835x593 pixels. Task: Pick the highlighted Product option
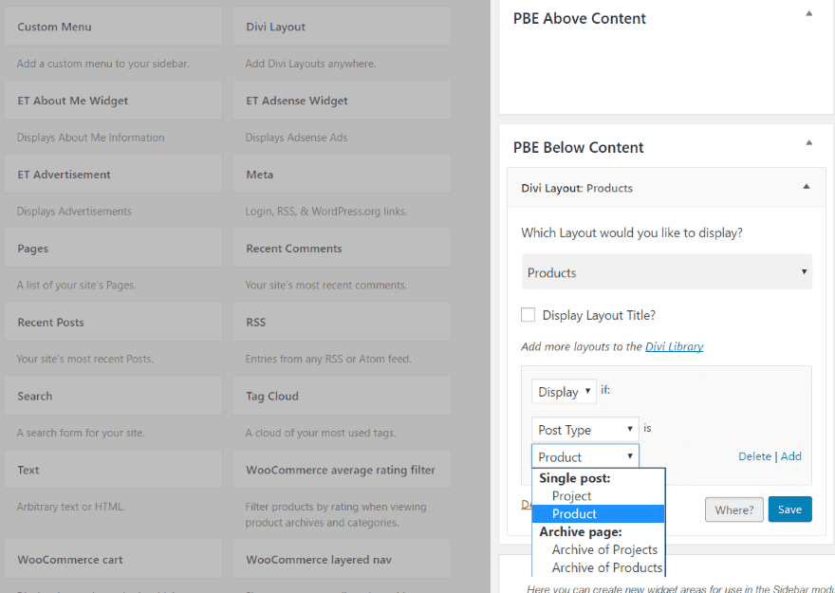(x=575, y=513)
